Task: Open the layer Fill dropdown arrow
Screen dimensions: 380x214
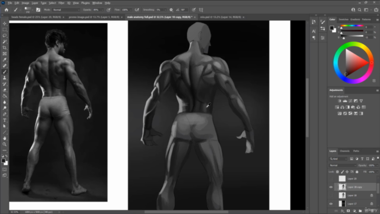Action: pyautogui.click(x=377, y=172)
